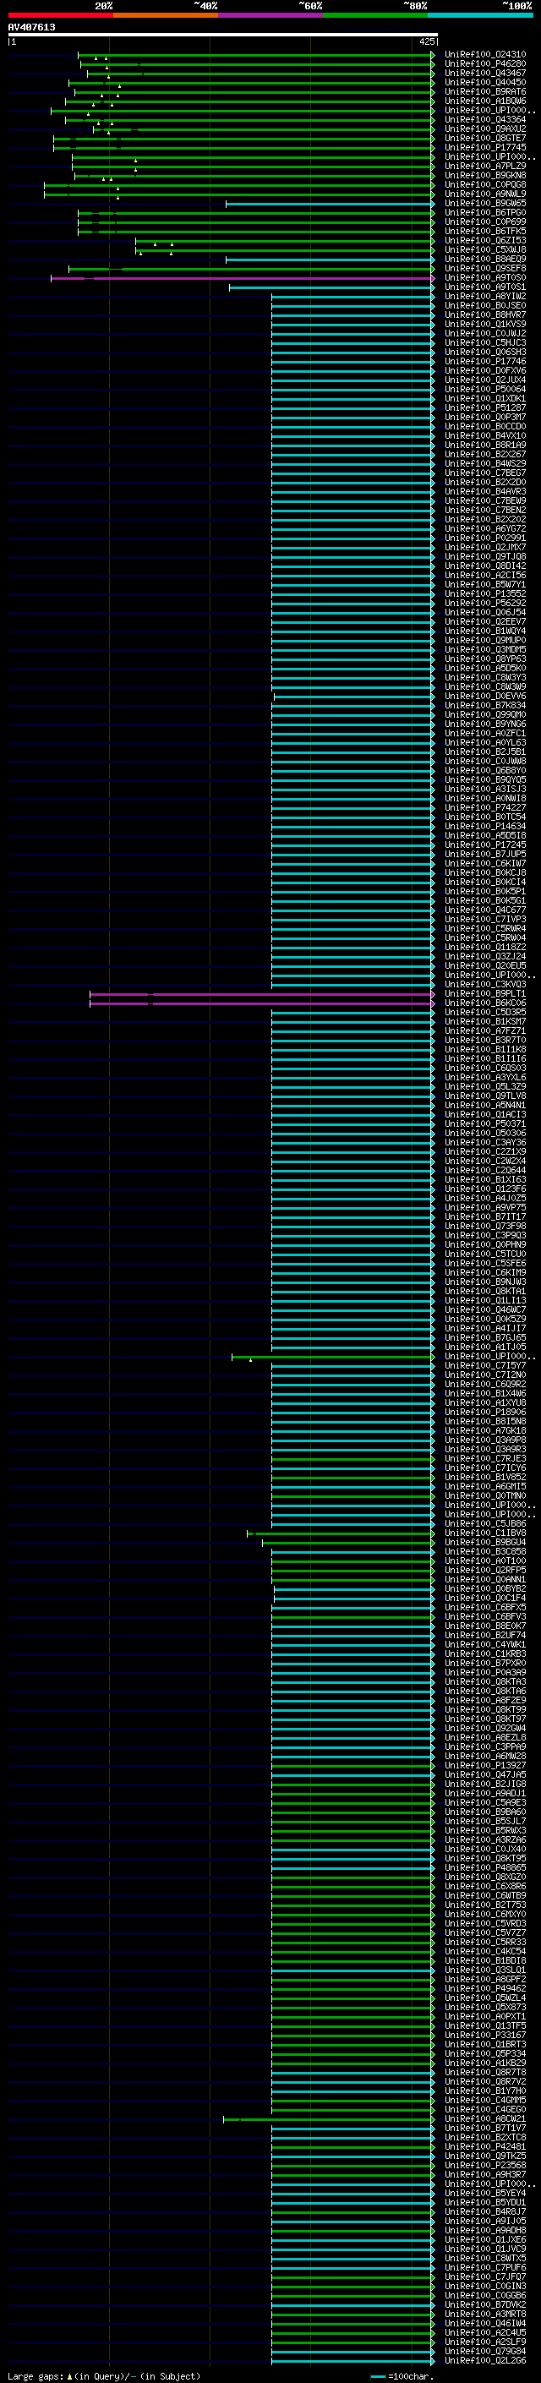The image size is (541, 2383).
Task: Click the purple alignment bar of UniRef100_B9PLT1
Action: [x=262, y=994]
